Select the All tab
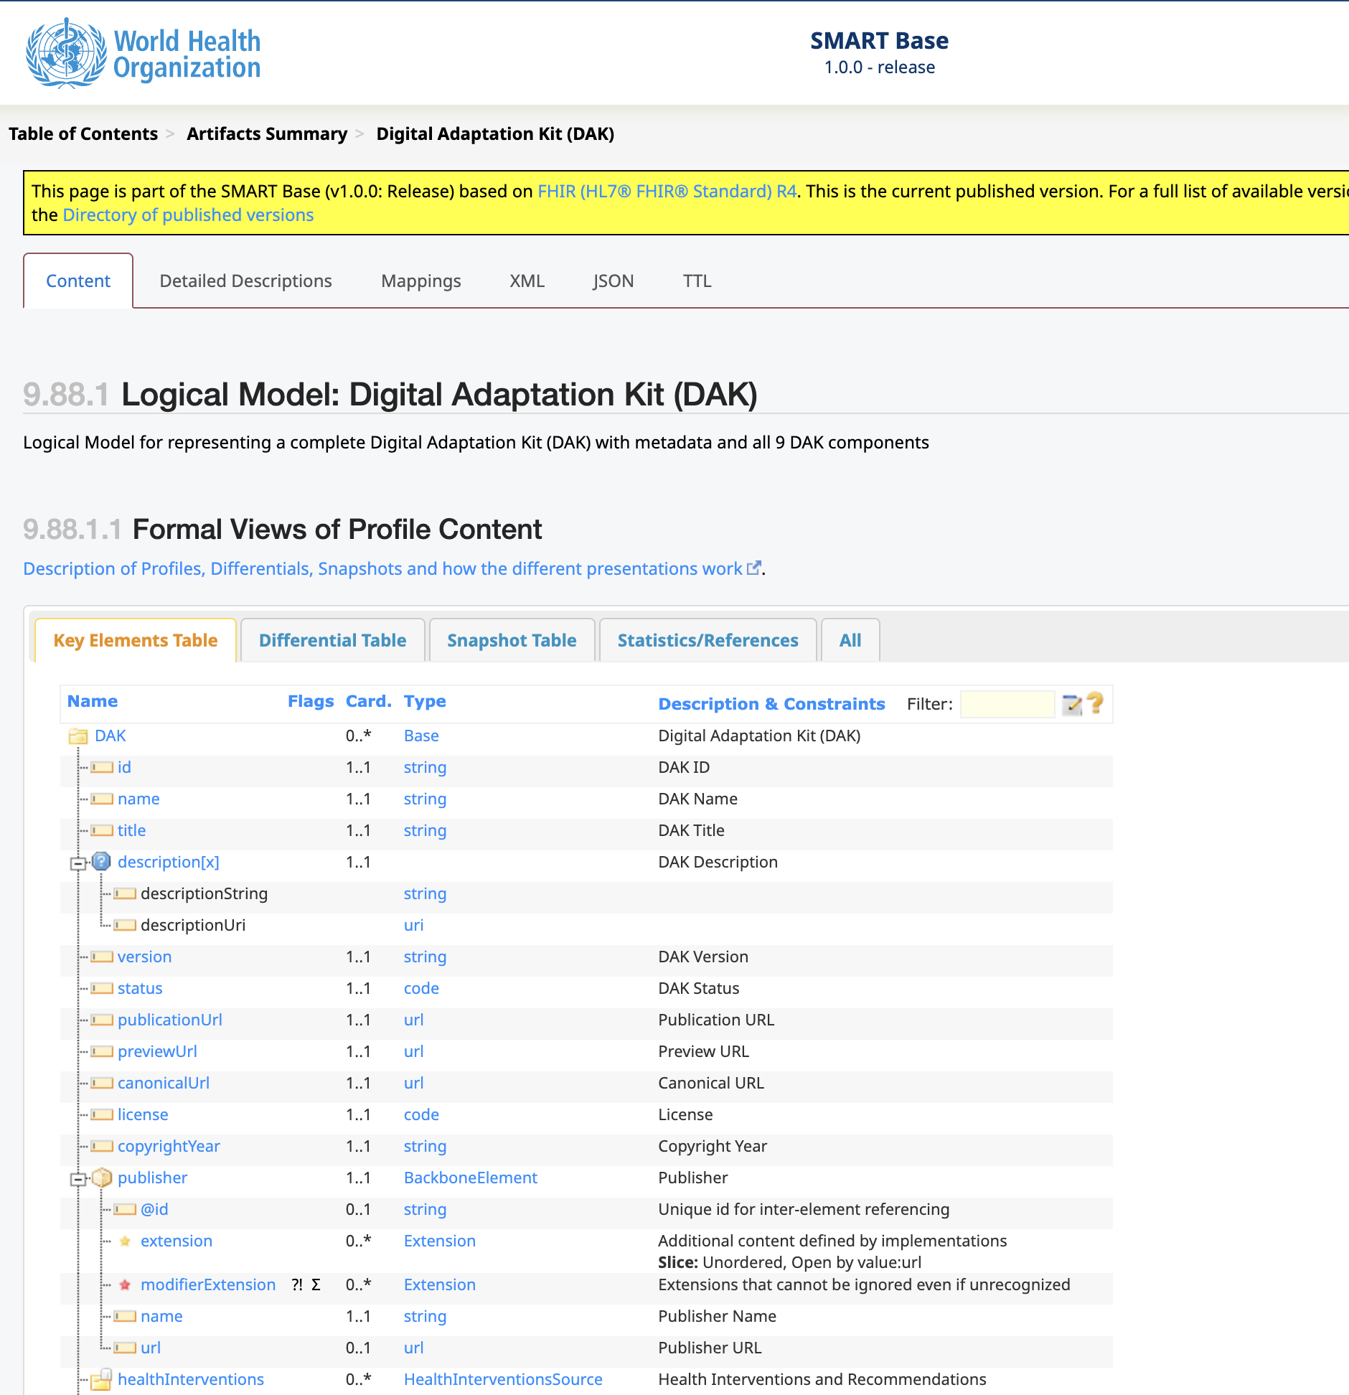Viewport: 1349px width, 1395px height. pos(850,640)
